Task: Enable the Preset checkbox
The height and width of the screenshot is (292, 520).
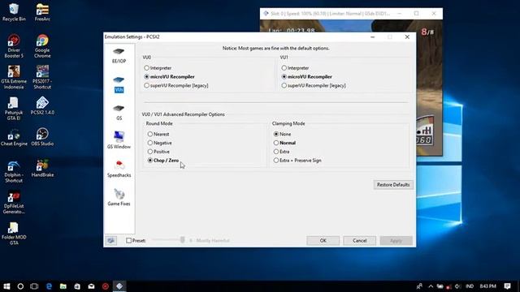Action: tap(128, 240)
